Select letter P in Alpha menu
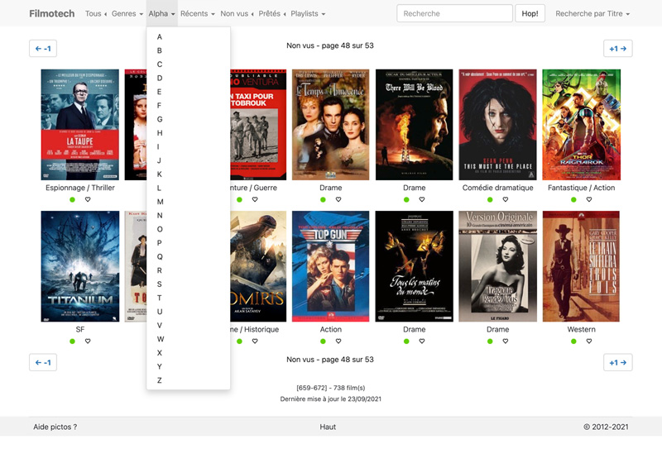 coord(189,243)
